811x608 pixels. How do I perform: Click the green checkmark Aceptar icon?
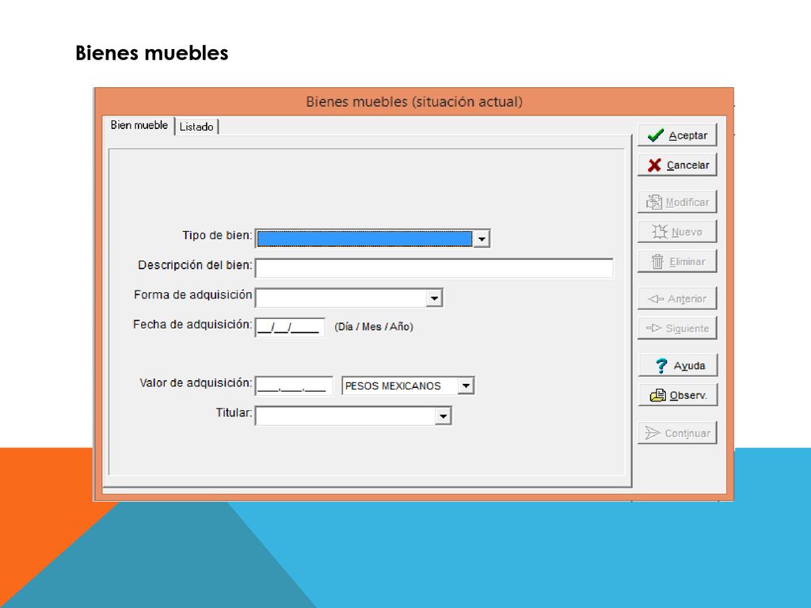[x=655, y=135]
